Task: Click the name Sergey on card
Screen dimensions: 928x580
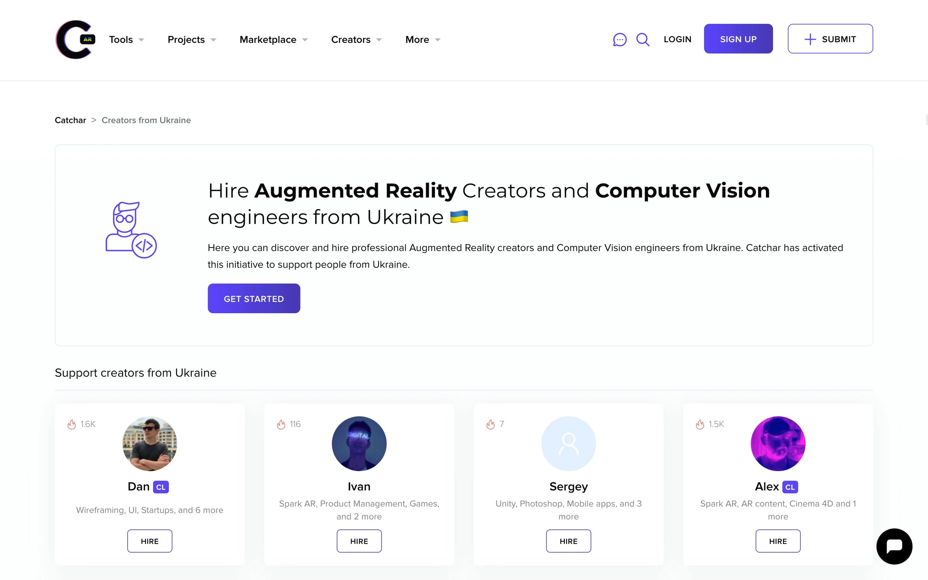Action: pos(568,487)
